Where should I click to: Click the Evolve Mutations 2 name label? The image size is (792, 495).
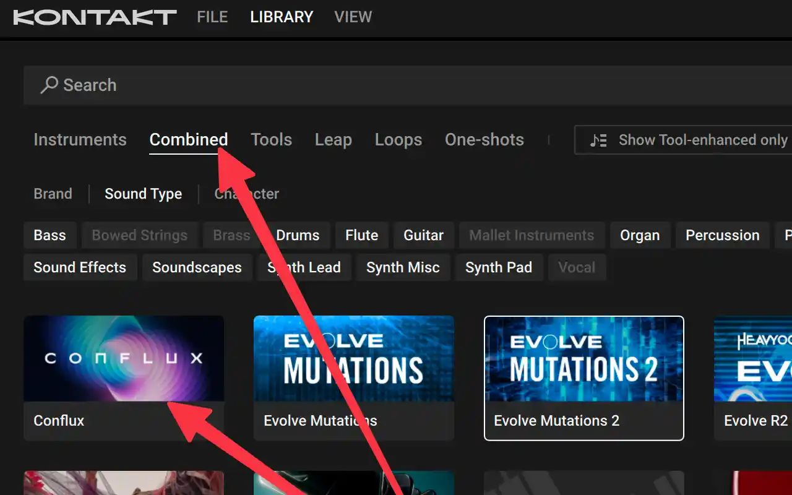[x=556, y=421]
